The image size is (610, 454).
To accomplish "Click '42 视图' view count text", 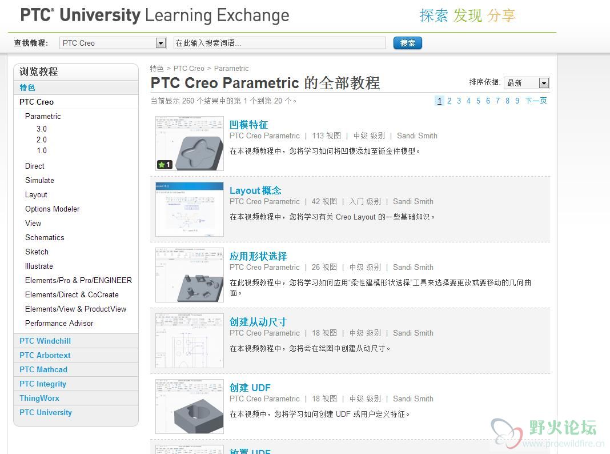I will 324,202.
